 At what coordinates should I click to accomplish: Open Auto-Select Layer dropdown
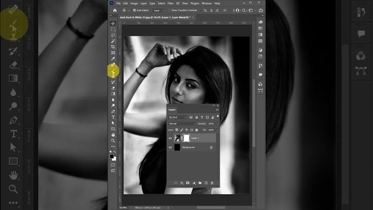coord(158,10)
